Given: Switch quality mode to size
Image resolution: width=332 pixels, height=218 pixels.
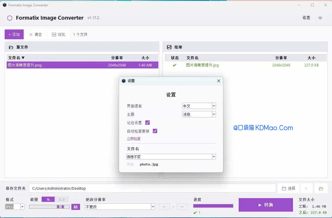Looking at the screenshot, I should pyautogui.click(x=62, y=199).
